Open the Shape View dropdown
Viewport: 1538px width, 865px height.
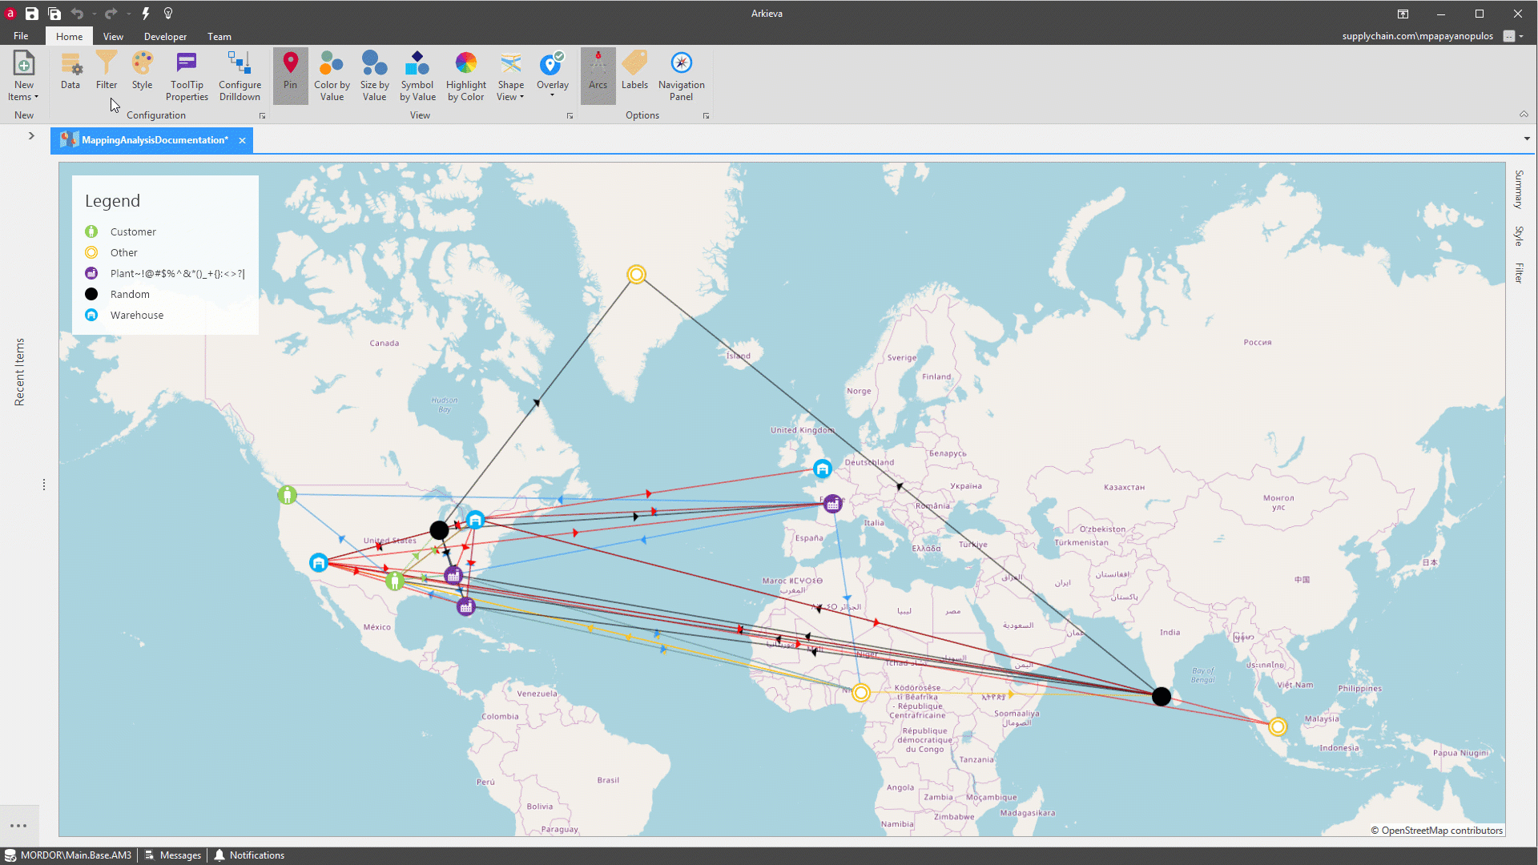tap(510, 76)
